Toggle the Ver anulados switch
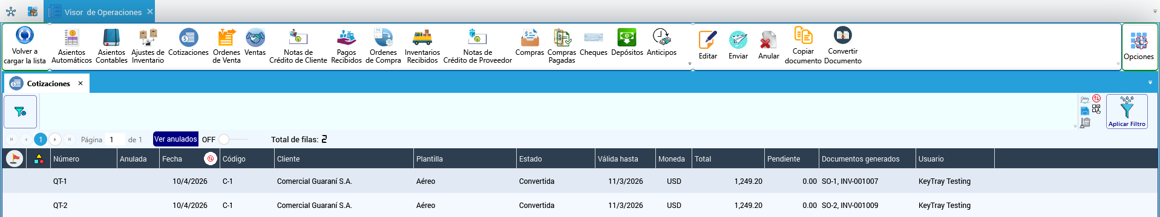Screen dimensions: 1160x217 click(232, 139)
